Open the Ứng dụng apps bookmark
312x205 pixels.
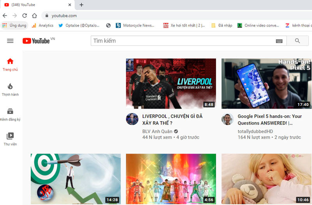click(14, 25)
